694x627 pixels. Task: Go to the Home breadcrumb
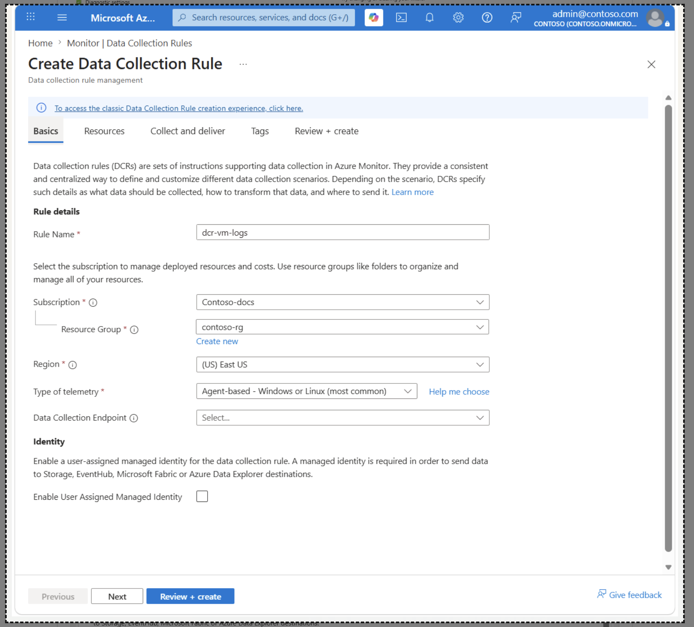40,43
